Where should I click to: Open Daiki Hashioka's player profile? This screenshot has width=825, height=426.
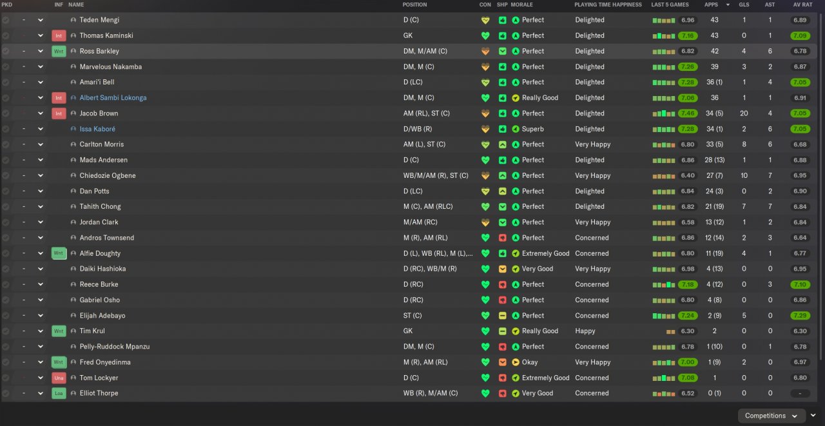[102, 269]
